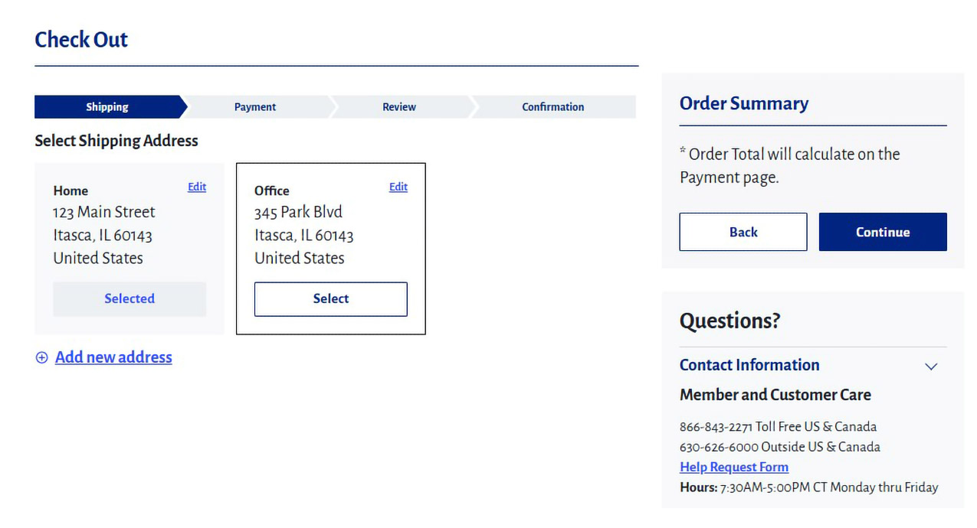Edit the Office address
Image resolution: width=977 pixels, height=528 pixels.
pyautogui.click(x=398, y=187)
